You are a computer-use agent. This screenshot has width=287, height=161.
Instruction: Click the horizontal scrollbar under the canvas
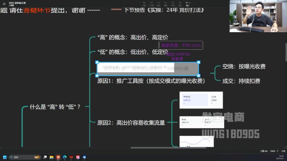(x=159, y=148)
